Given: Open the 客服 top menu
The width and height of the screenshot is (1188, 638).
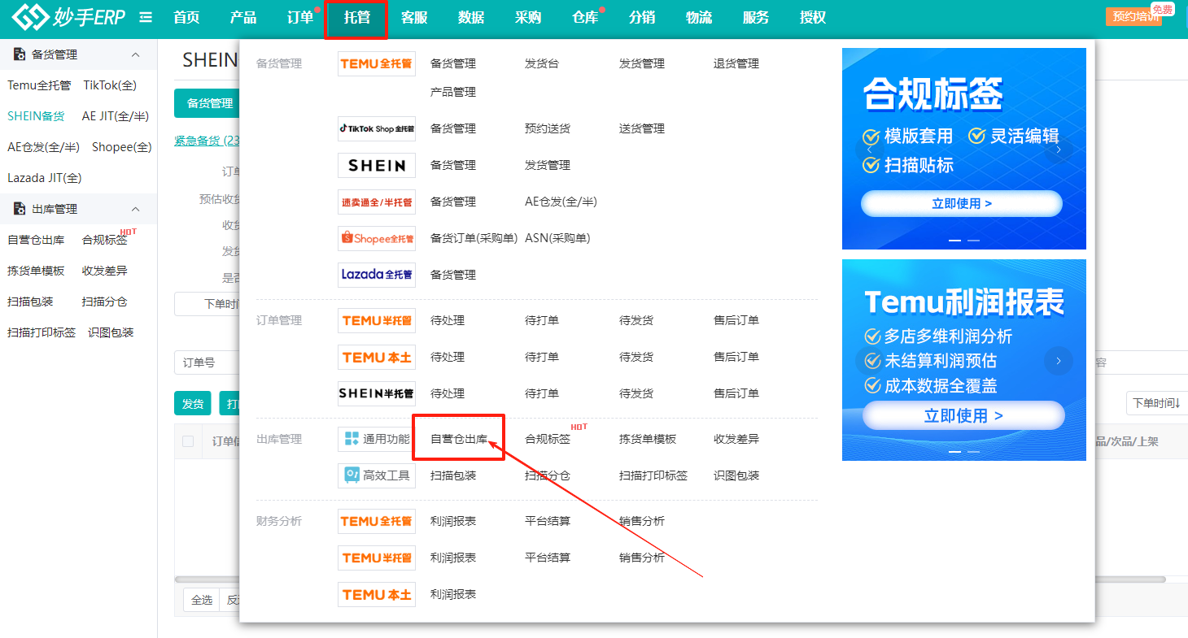Looking at the screenshot, I should [414, 18].
